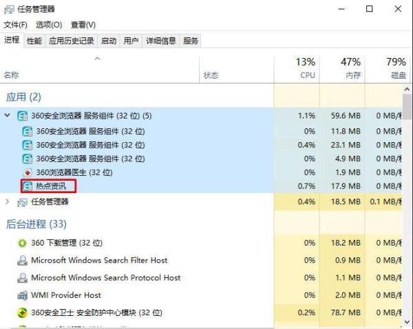The width and height of the screenshot is (413, 329).
Task: Open the 服务 tab
Action: point(191,41)
